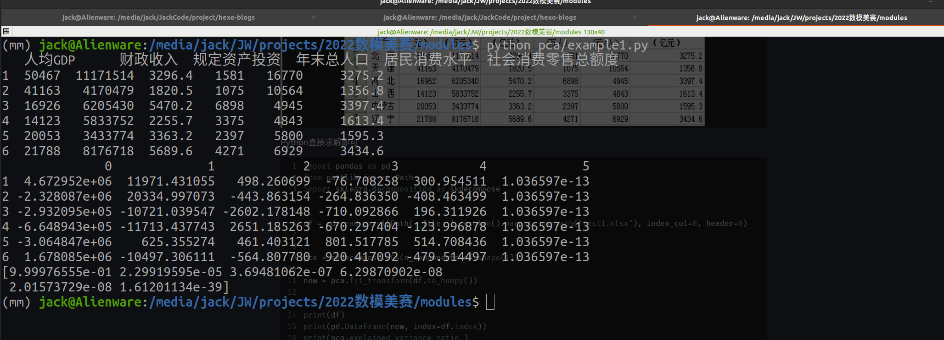Click the column header '年末总人口'

point(332,60)
